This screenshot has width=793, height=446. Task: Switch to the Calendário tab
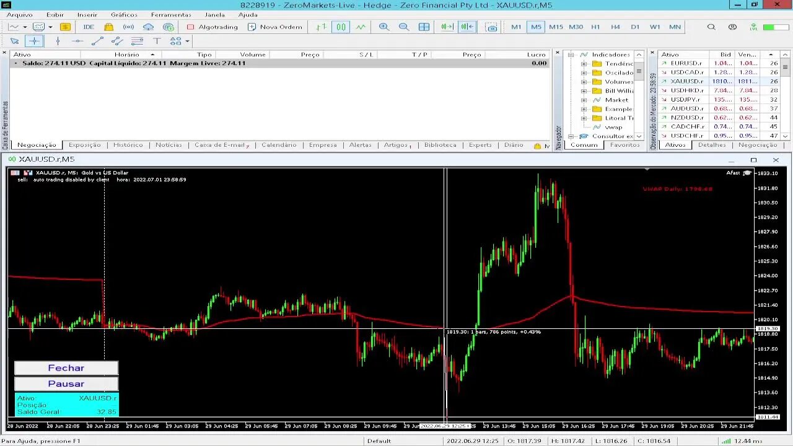[279, 145]
